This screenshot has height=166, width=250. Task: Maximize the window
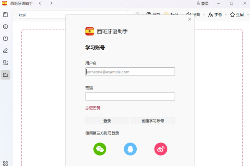tap(232, 3)
